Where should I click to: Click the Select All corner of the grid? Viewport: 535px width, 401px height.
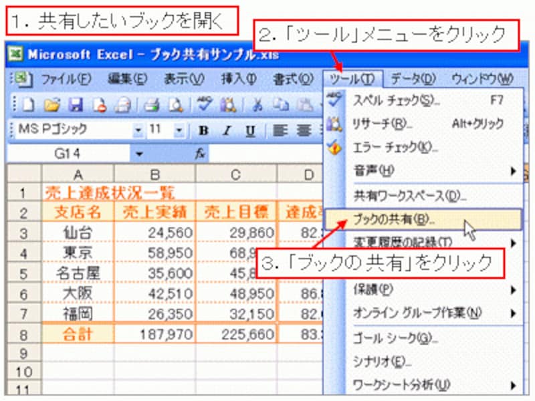pos(24,174)
